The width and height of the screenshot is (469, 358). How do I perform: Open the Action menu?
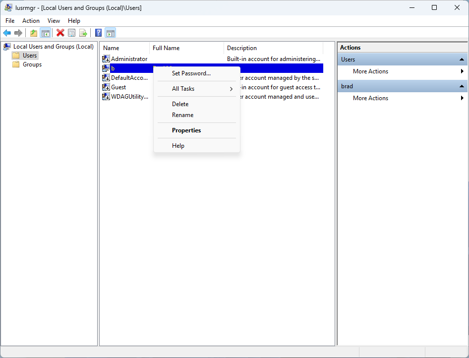31,21
